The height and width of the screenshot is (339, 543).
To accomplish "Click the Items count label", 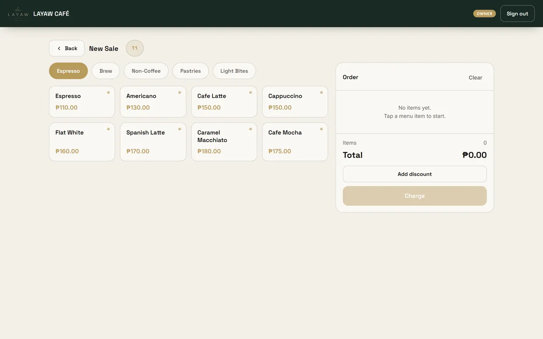I will (x=350, y=143).
